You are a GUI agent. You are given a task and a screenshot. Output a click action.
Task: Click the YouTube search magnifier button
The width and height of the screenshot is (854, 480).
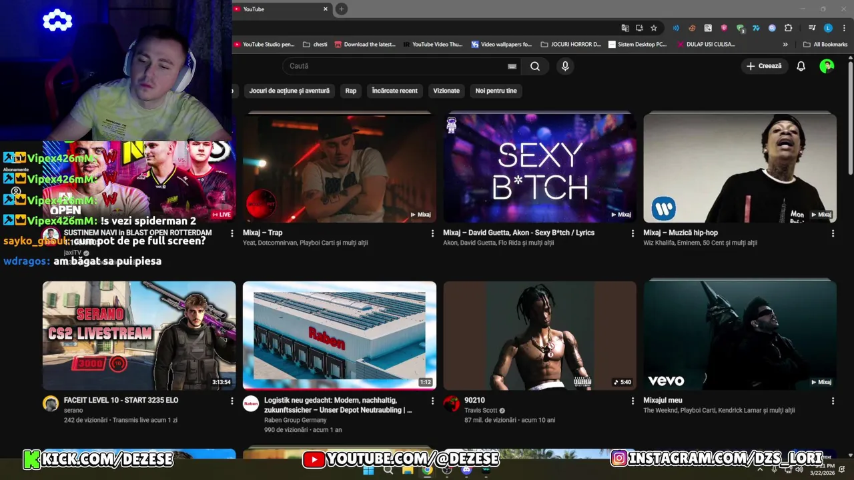tap(535, 66)
